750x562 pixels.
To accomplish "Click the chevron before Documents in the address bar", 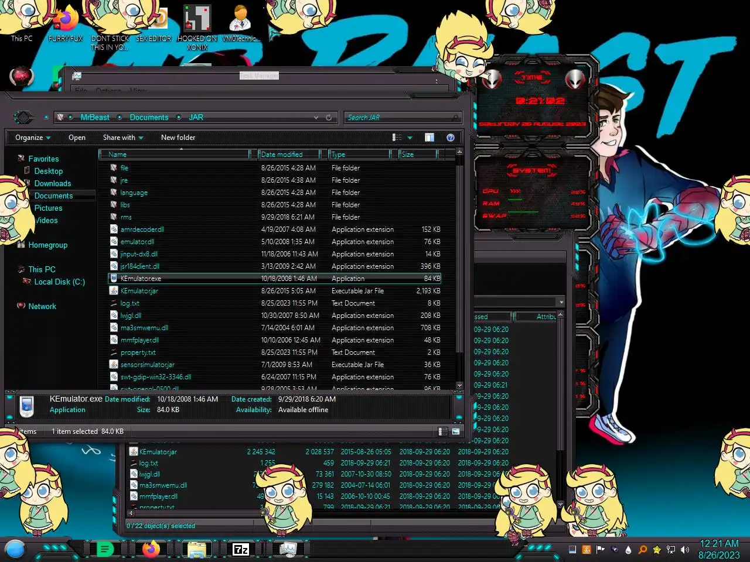I will point(120,118).
